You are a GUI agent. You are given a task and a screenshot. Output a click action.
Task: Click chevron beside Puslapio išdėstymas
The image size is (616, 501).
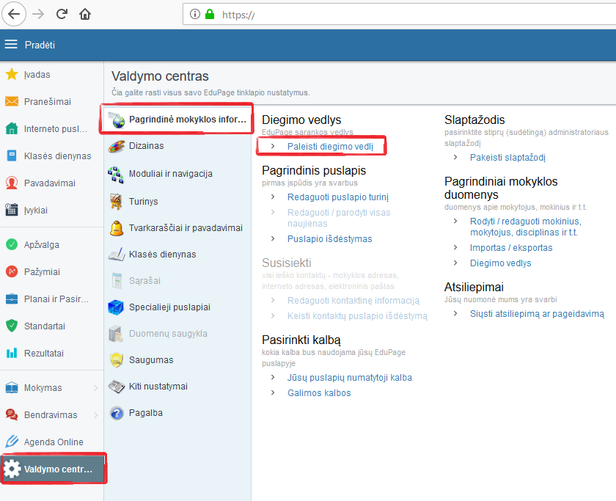[273, 238]
